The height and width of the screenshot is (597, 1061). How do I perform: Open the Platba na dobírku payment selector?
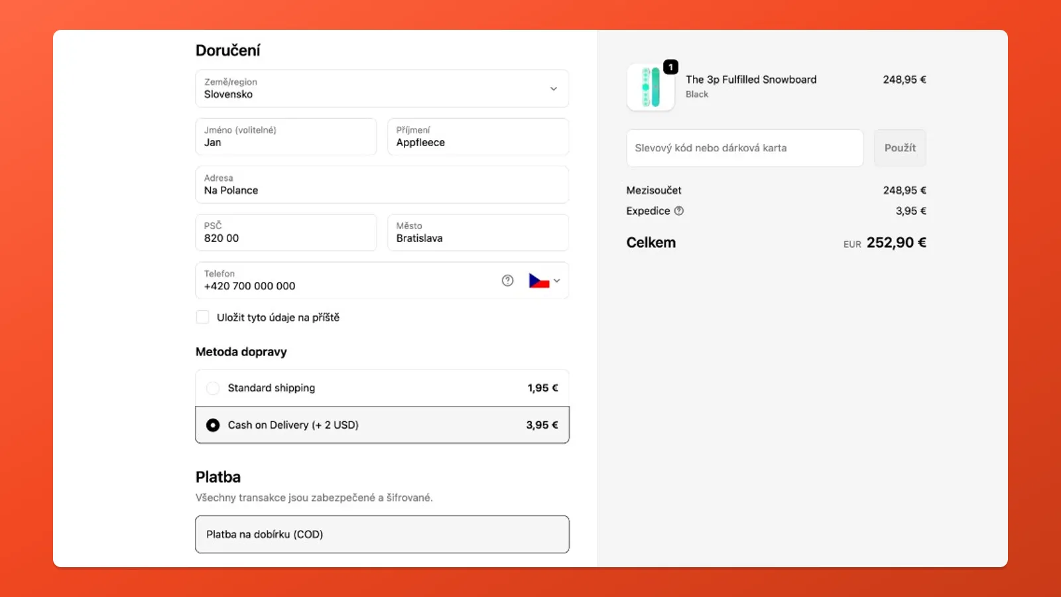click(382, 534)
